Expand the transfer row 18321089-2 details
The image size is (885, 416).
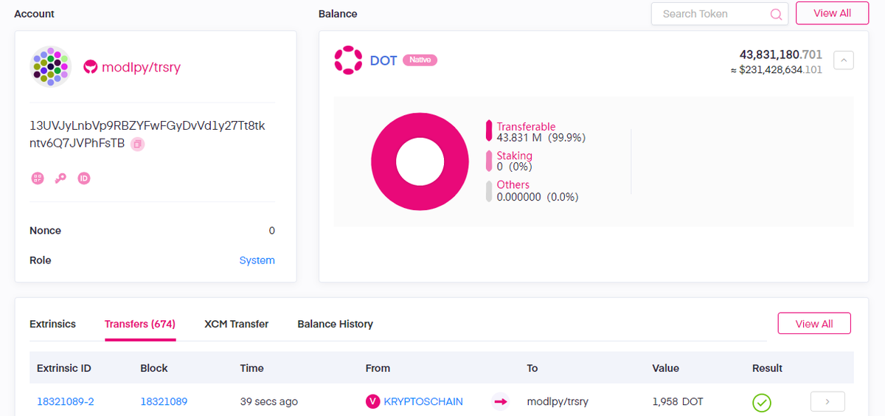[x=827, y=402]
